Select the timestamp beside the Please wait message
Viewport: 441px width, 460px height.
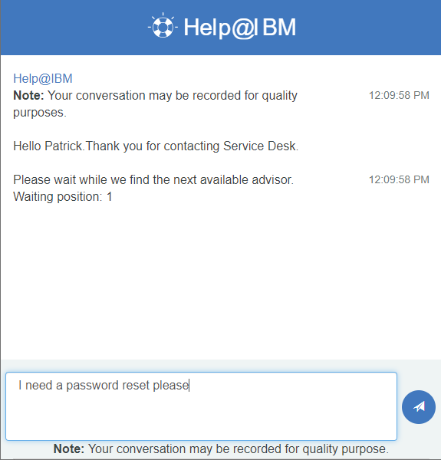[x=399, y=179]
